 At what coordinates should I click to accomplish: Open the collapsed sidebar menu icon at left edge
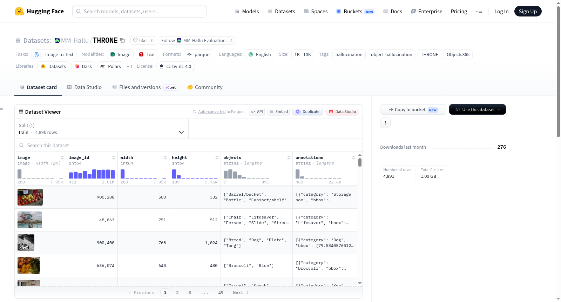tap(1, 108)
